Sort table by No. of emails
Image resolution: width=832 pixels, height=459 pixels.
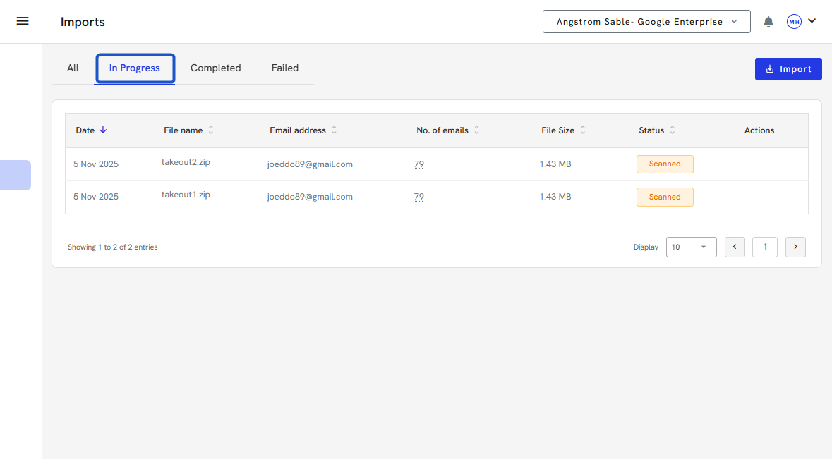click(x=476, y=130)
